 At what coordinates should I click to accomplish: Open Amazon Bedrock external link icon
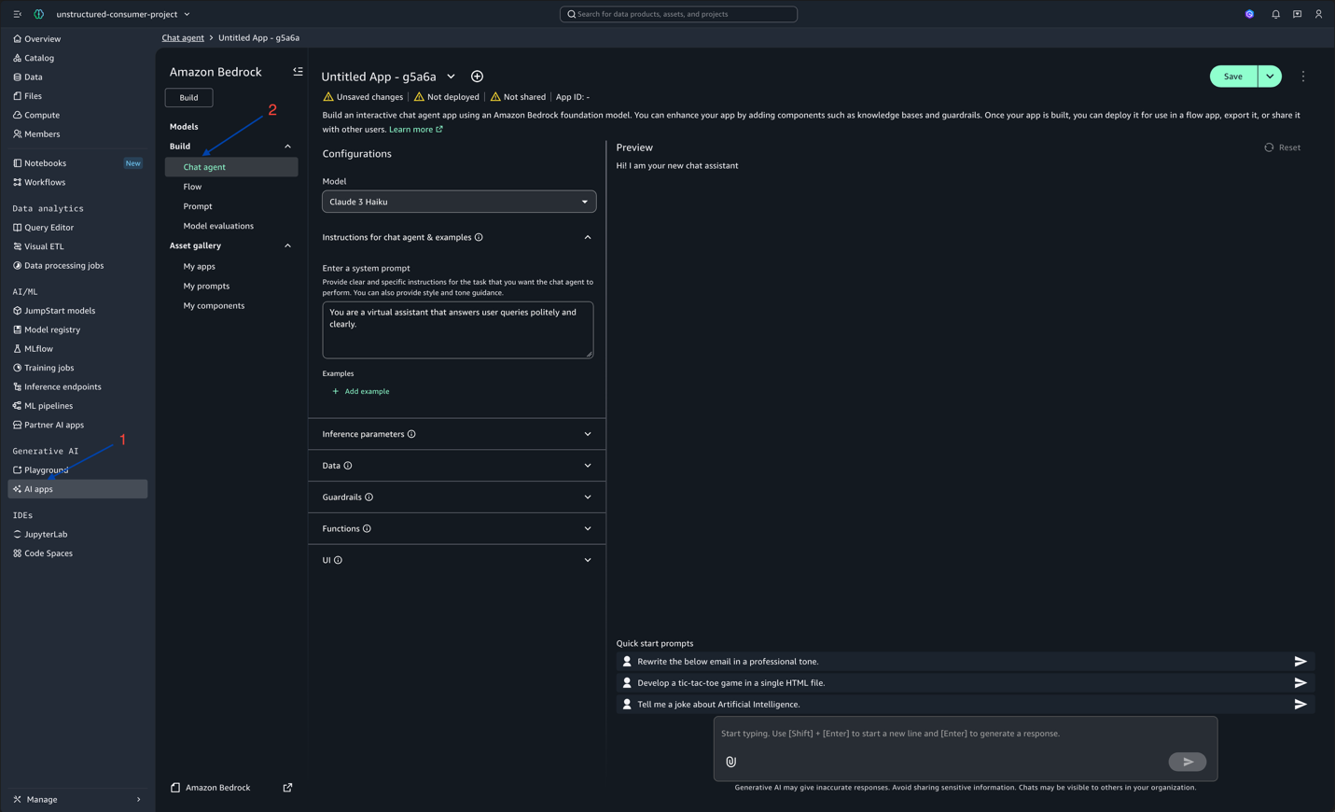pyautogui.click(x=287, y=788)
